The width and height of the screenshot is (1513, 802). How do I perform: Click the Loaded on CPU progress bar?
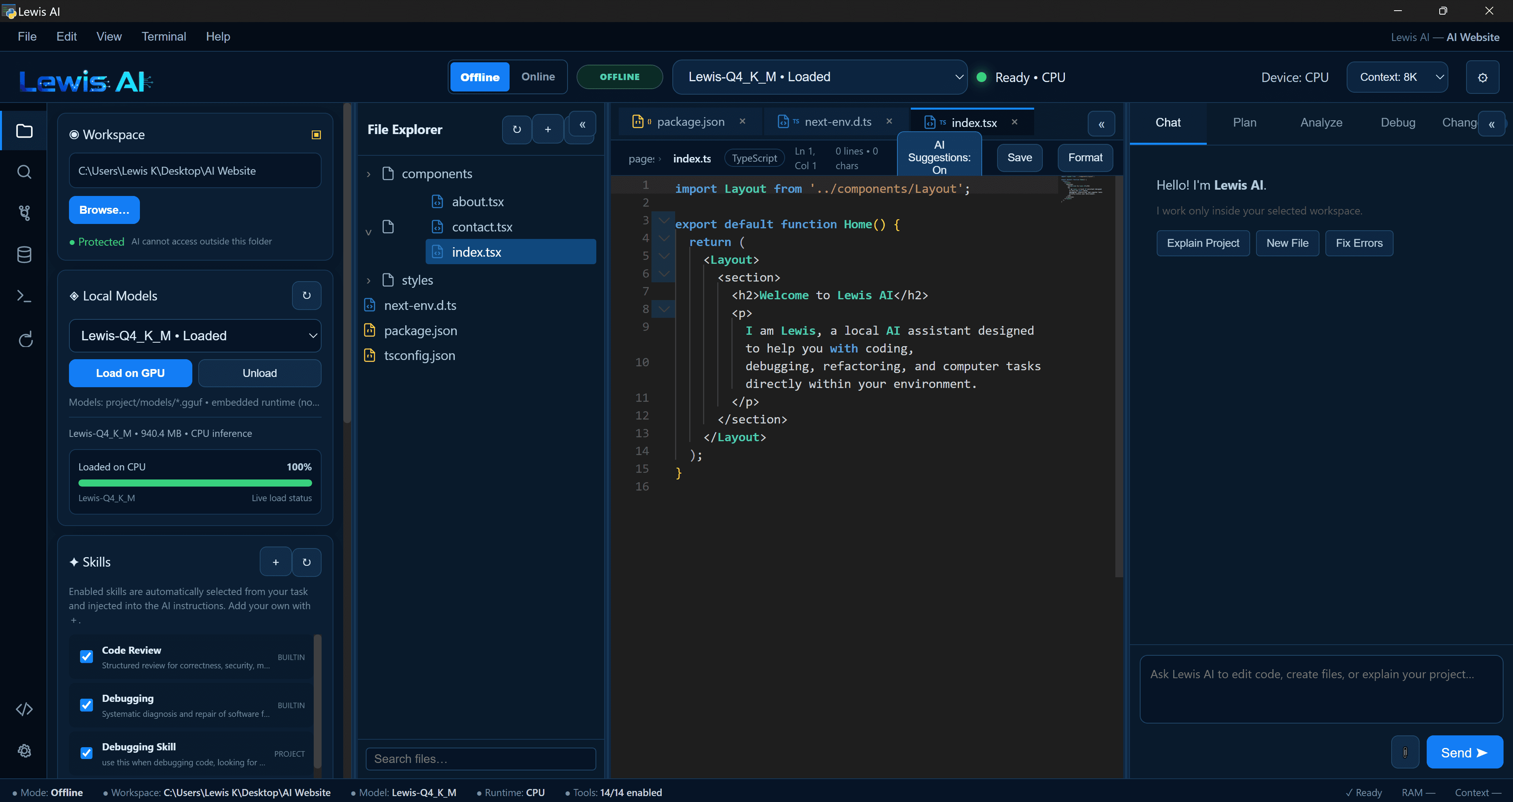point(195,483)
